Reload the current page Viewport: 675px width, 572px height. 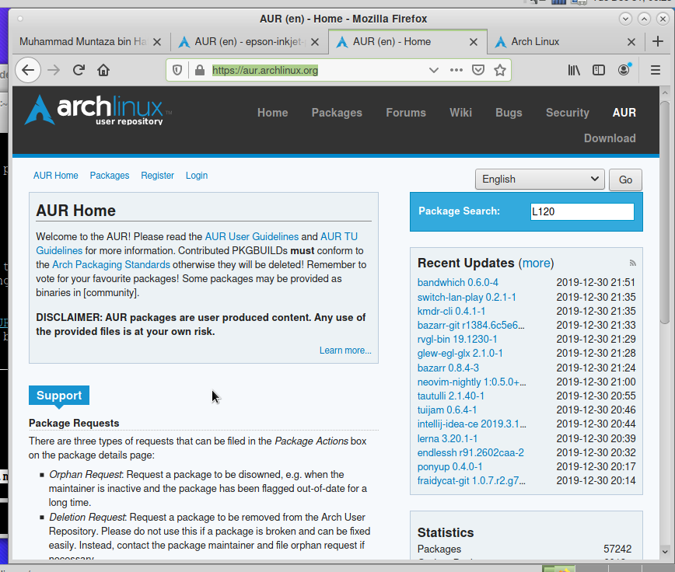point(79,71)
